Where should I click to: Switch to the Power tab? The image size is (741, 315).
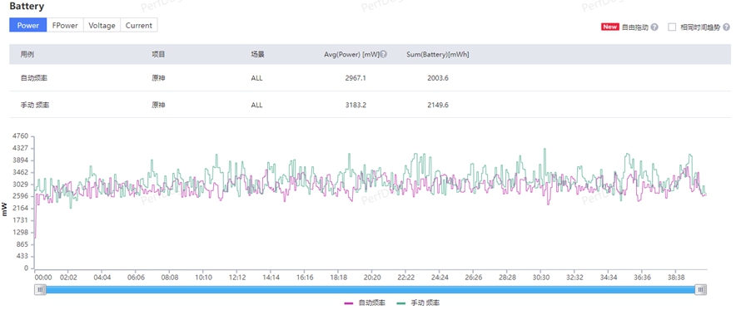[x=27, y=26]
